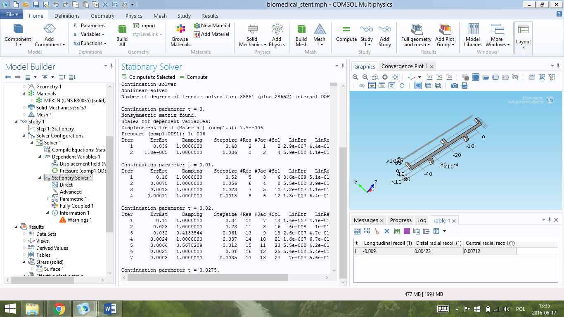Screen dimensions: 564x317
Task: Click the Compute button in Study group
Action: [346, 33]
